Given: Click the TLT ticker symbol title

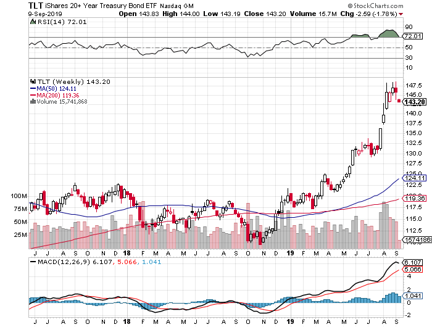Looking at the screenshot, I should click(x=36, y=5).
